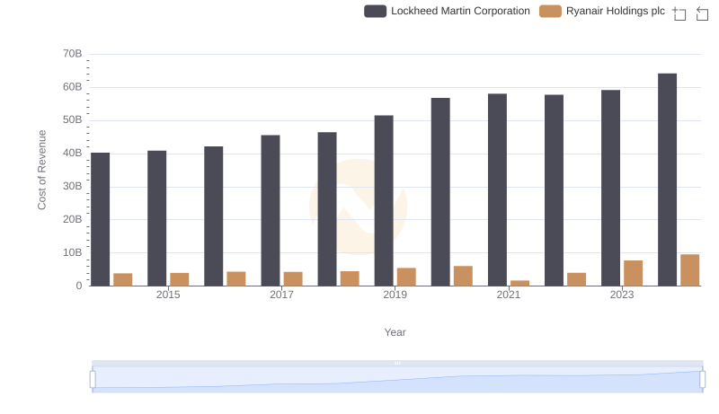Viewport: 719px width, 414px height.
Task: Click the '2019' x-axis label
Action: tap(395, 295)
